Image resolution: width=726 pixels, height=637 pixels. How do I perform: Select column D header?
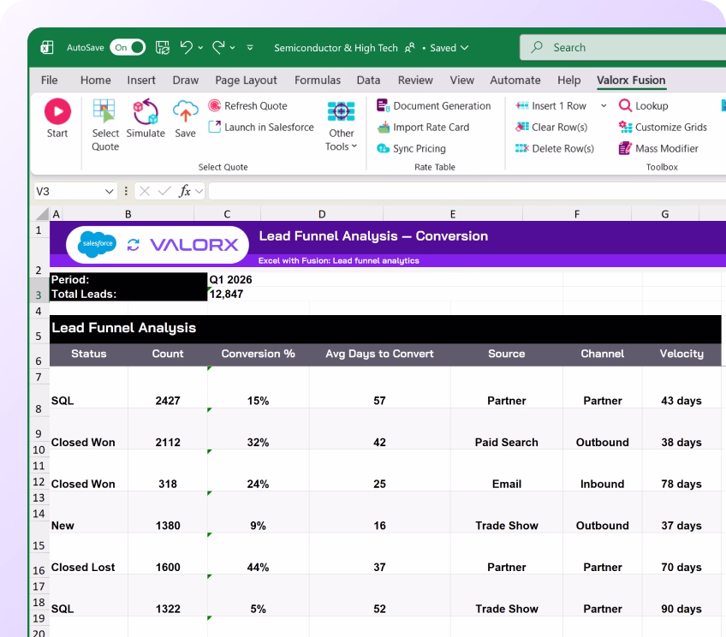point(322,214)
